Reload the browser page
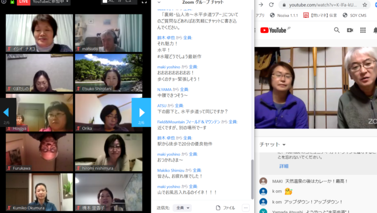 pos(271,4)
